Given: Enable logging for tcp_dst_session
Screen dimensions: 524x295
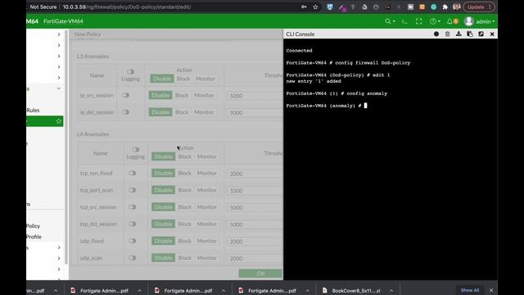Looking at the screenshot, I should (x=133, y=224).
